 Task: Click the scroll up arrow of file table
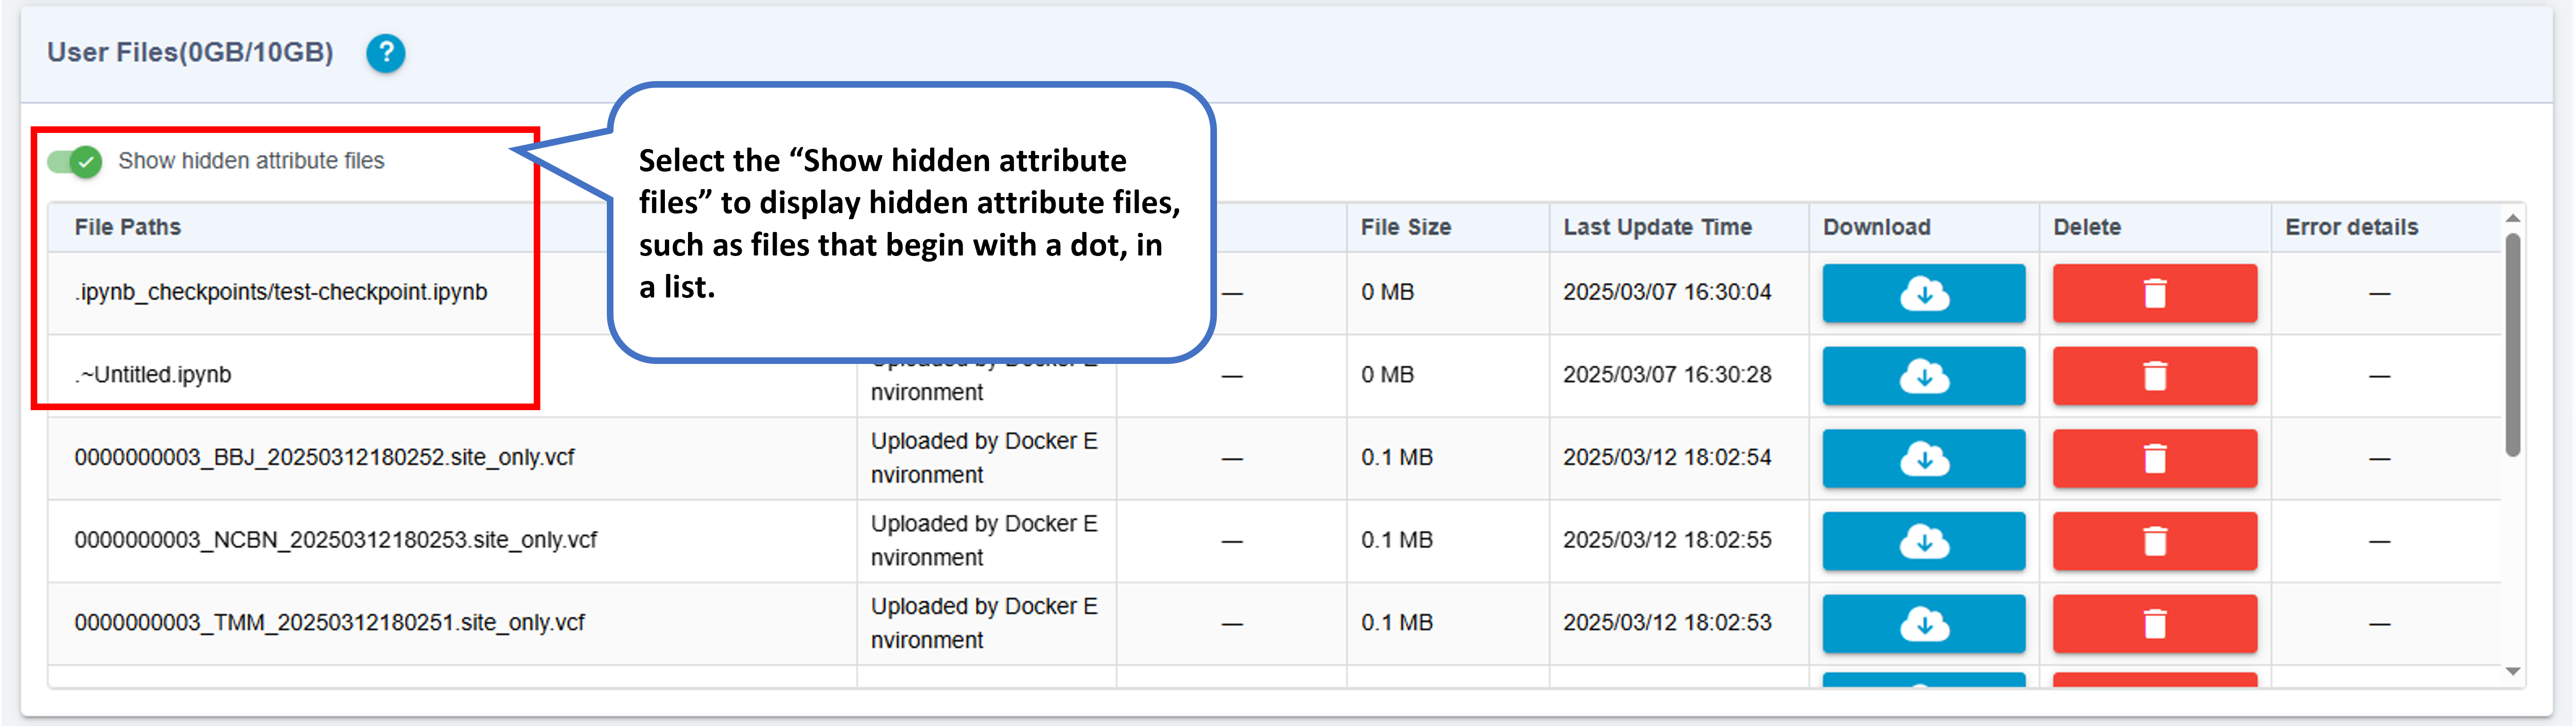point(2512,218)
